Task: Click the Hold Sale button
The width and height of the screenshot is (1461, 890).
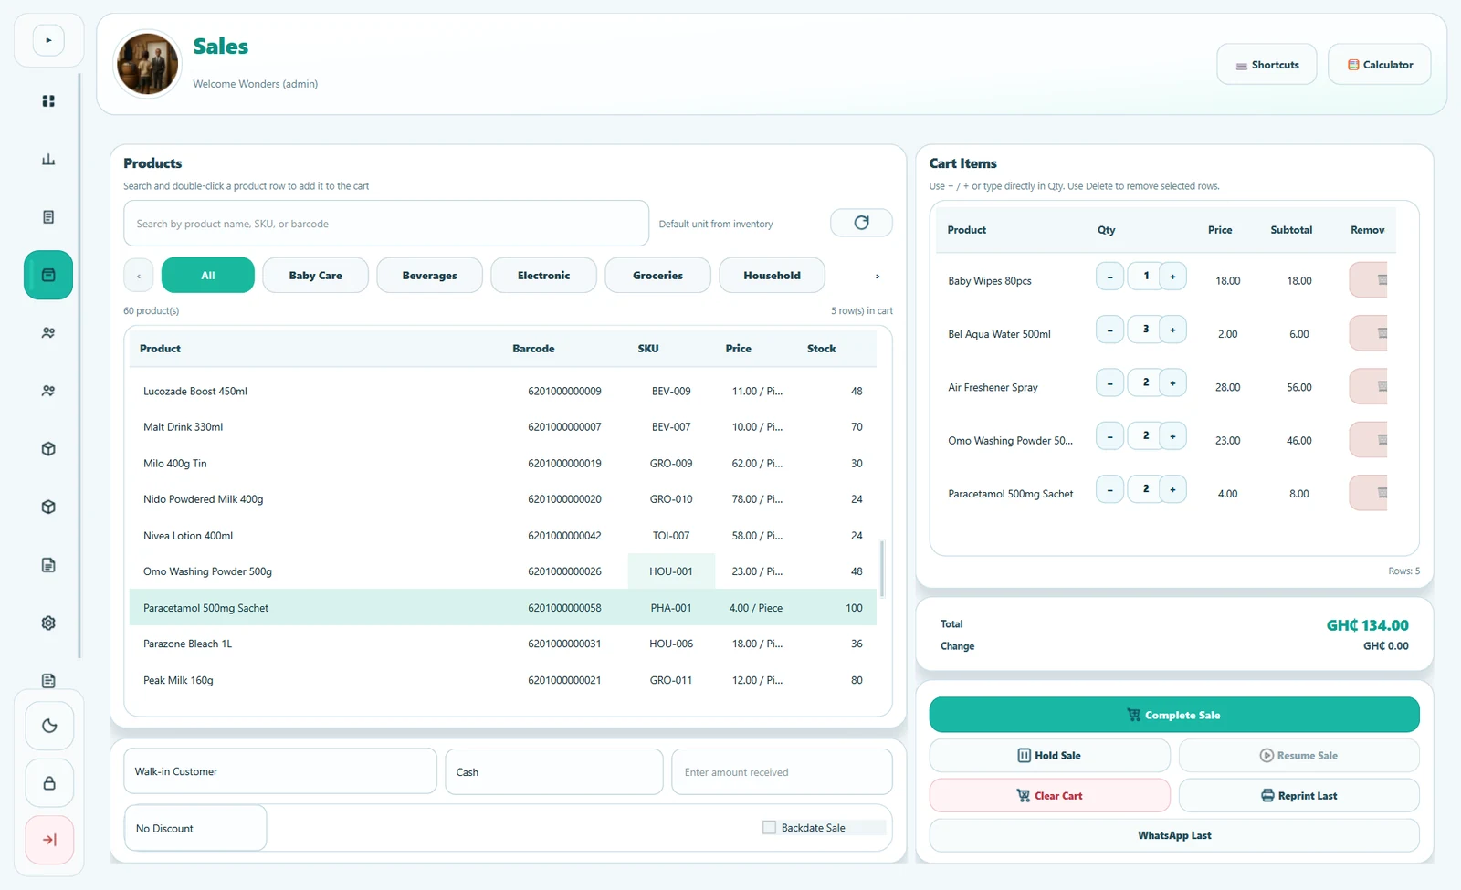Action: pos(1050,756)
